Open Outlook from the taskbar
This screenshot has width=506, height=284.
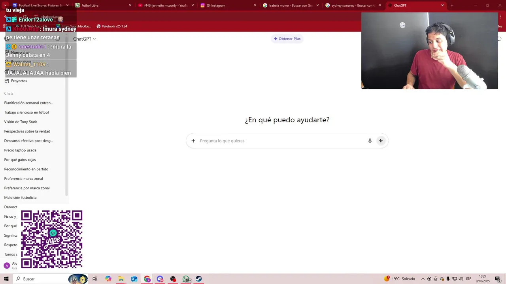click(x=134, y=279)
